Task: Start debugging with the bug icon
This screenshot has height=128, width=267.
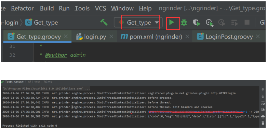Action: [x=184, y=22]
